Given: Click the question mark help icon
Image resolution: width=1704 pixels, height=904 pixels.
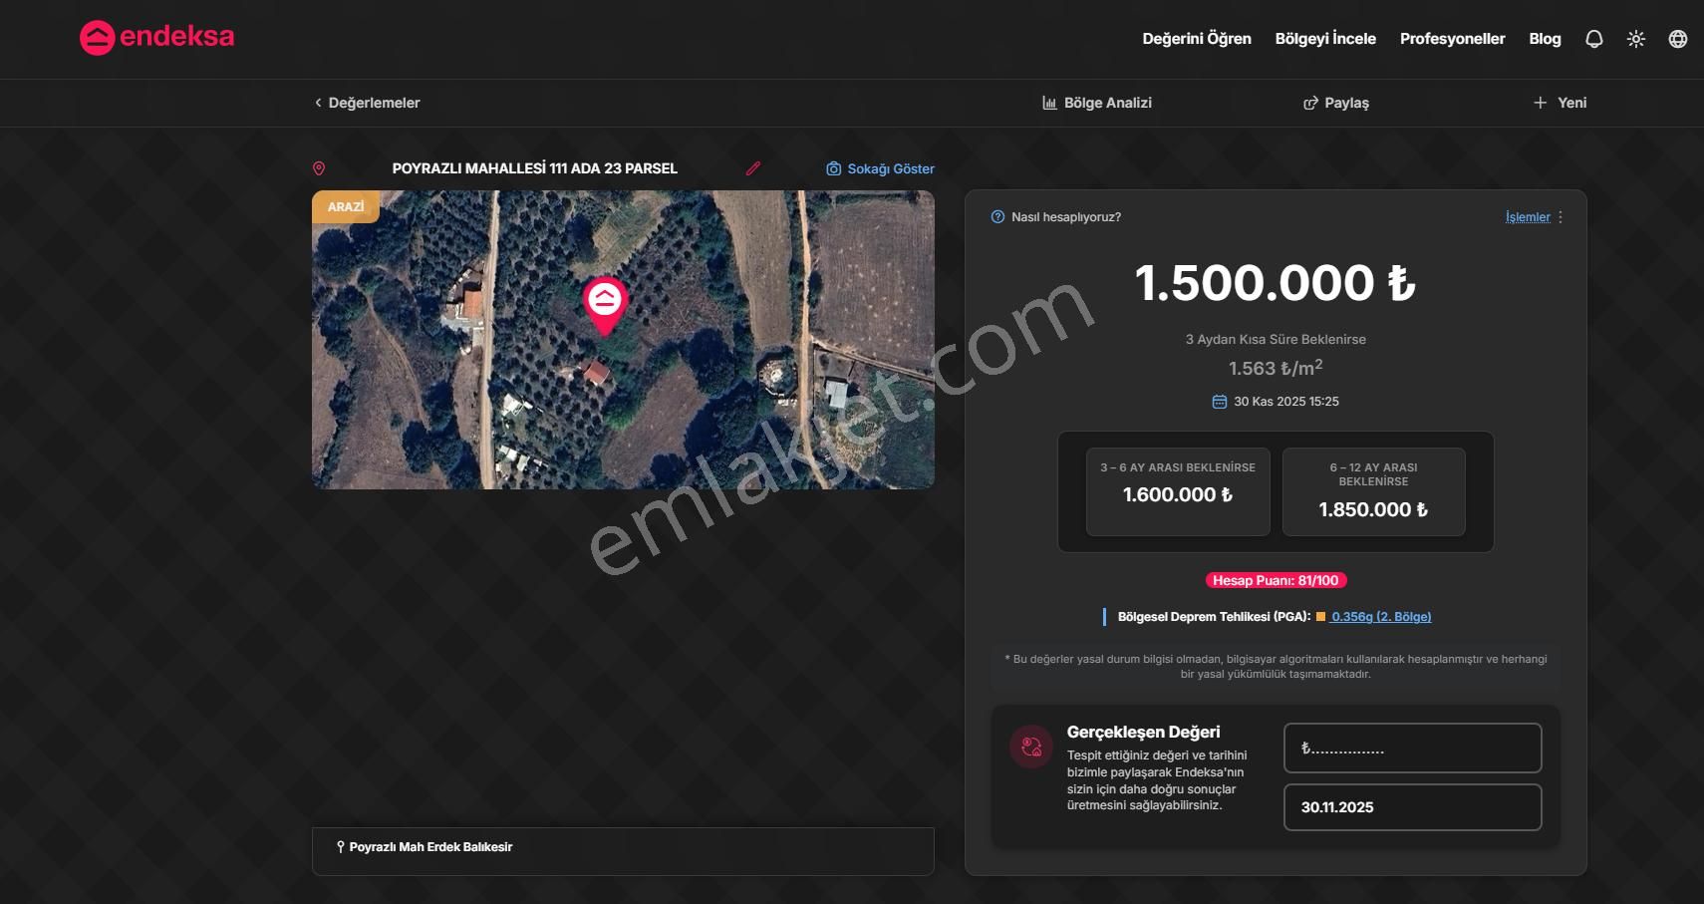Looking at the screenshot, I should tap(997, 217).
